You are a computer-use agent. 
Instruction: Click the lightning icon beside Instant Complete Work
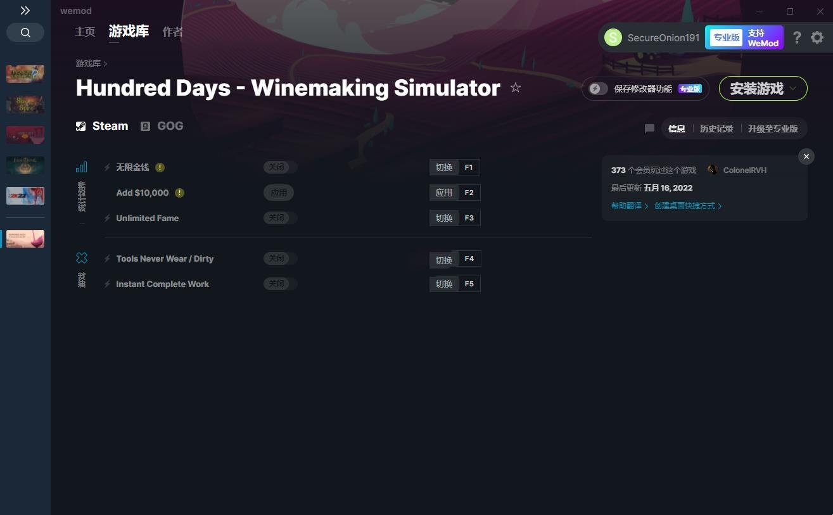pyautogui.click(x=107, y=284)
